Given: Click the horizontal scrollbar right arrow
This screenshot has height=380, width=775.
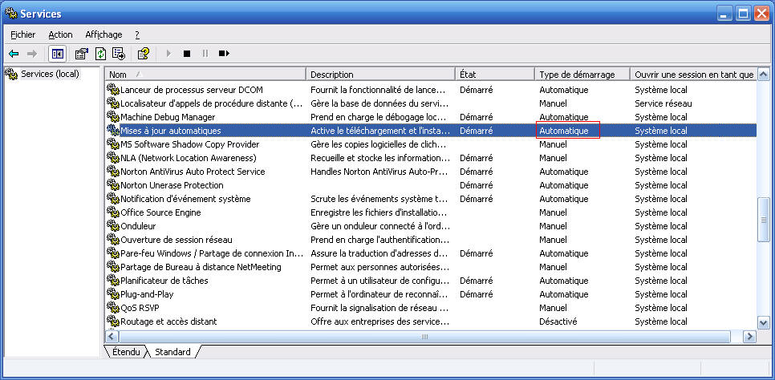Looking at the screenshot, I should tap(749, 337).
